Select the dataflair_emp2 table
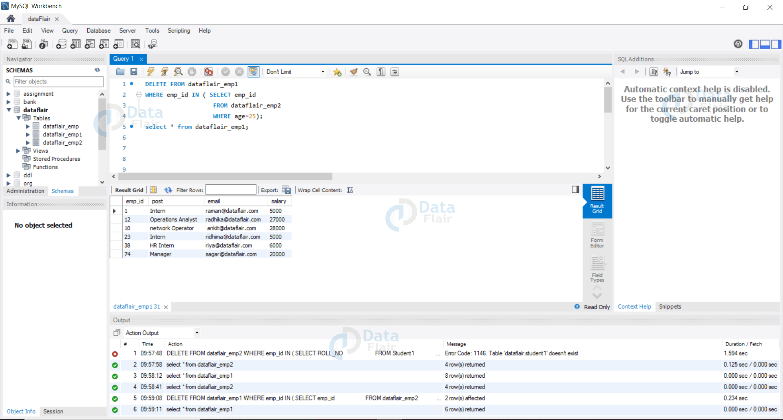This screenshot has width=783, height=420. click(x=62, y=142)
